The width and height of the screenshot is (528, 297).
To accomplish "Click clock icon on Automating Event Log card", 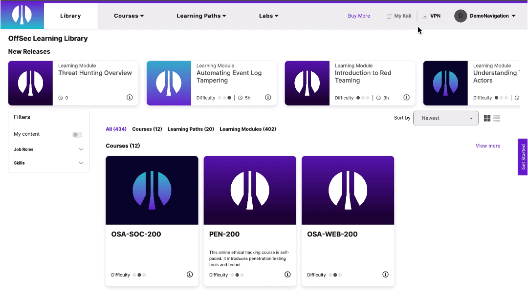I will [x=240, y=98].
